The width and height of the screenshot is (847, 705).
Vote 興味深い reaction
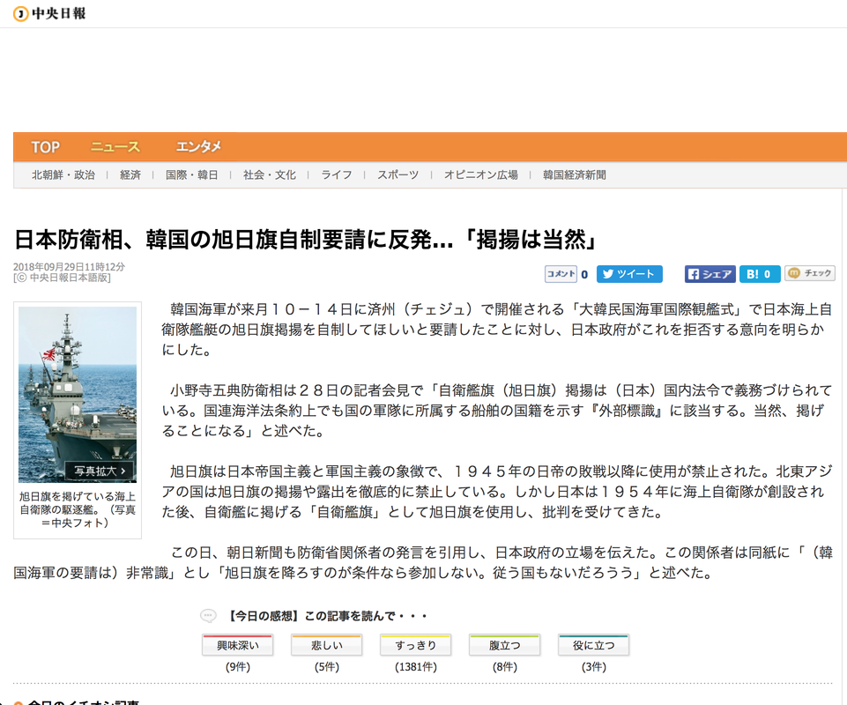click(237, 646)
